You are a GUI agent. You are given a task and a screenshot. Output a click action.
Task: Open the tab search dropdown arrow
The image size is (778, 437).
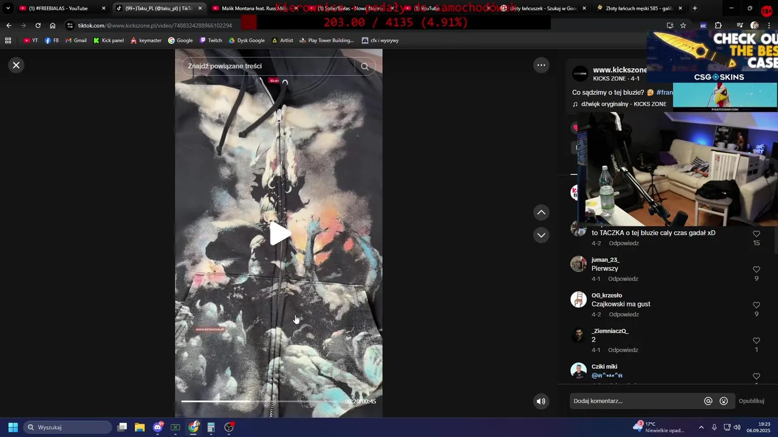coord(8,8)
